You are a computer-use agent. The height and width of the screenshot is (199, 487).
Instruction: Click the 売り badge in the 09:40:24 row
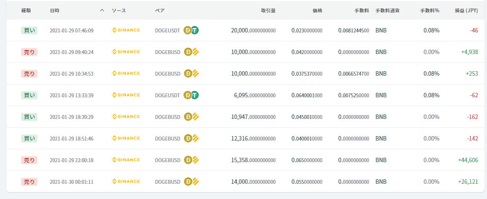(29, 52)
